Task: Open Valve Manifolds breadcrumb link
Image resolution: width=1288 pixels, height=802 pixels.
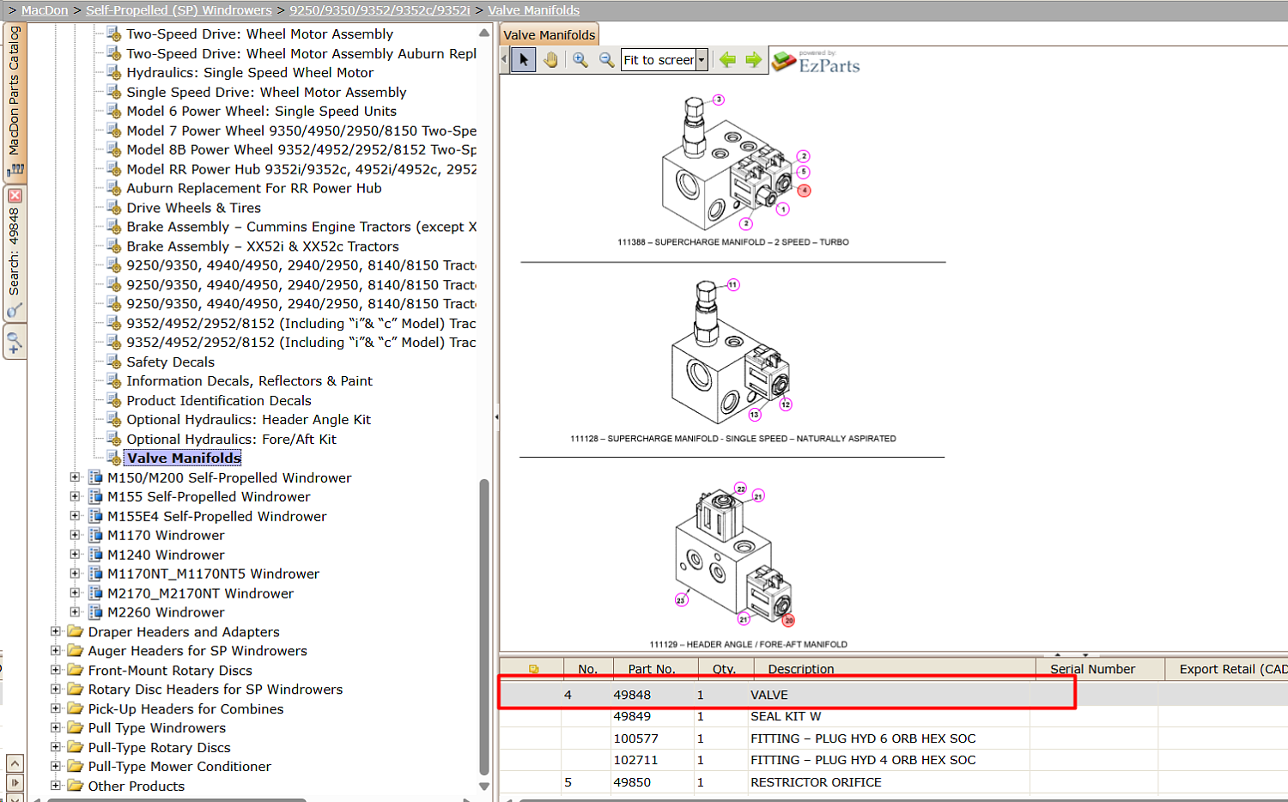Action: pos(534,10)
